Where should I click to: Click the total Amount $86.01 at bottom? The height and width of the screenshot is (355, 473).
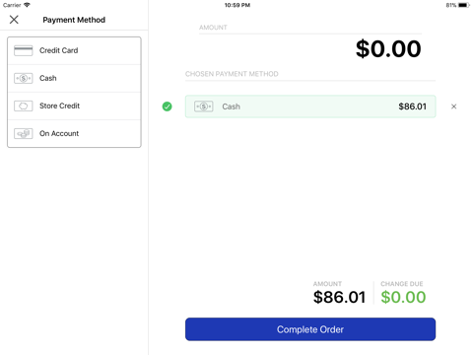point(339,297)
